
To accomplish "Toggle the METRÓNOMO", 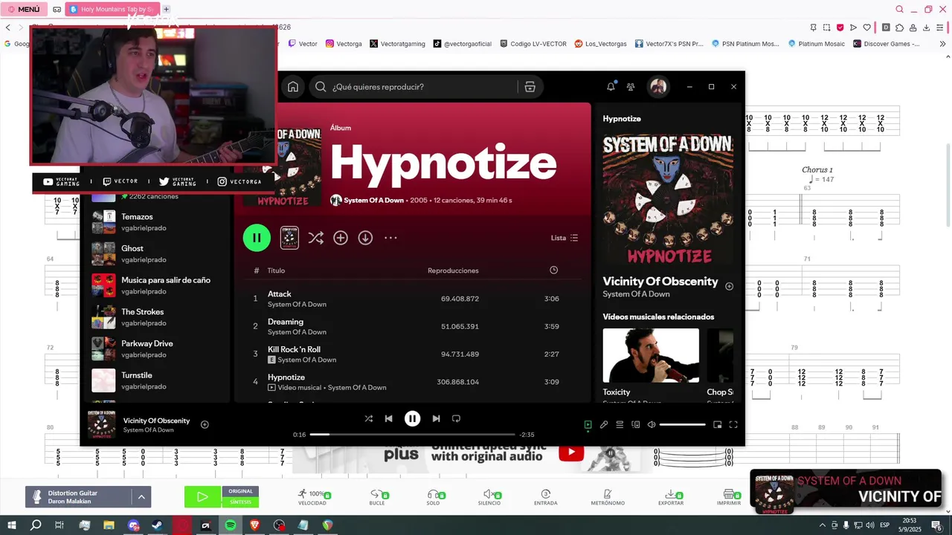I will pos(608,497).
